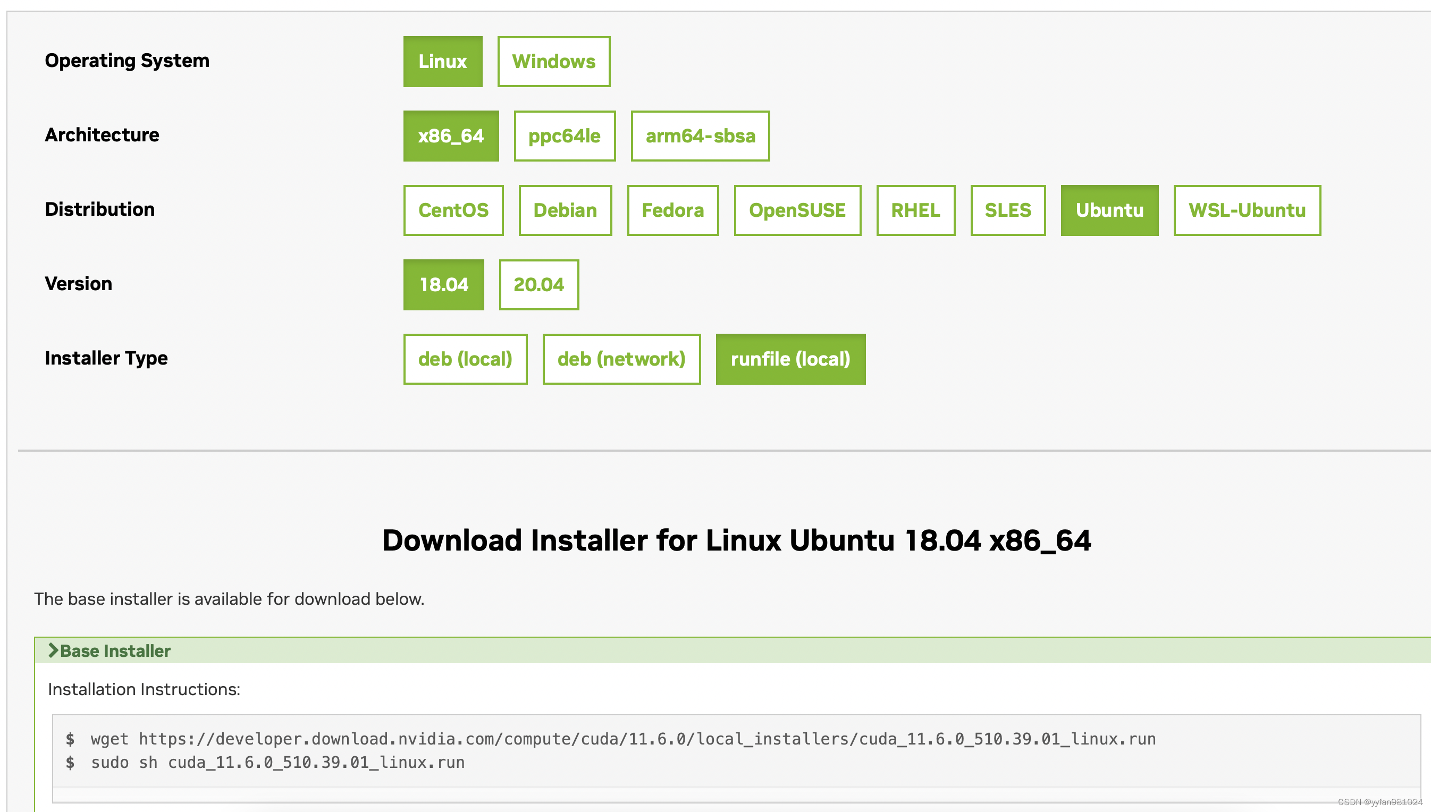Image resolution: width=1431 pixels, height=812 pixels.
Task: Choose arm64-sbsa architecture
Action: point(700,136)
